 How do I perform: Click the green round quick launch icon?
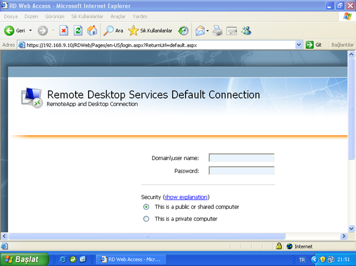(73, 259)
